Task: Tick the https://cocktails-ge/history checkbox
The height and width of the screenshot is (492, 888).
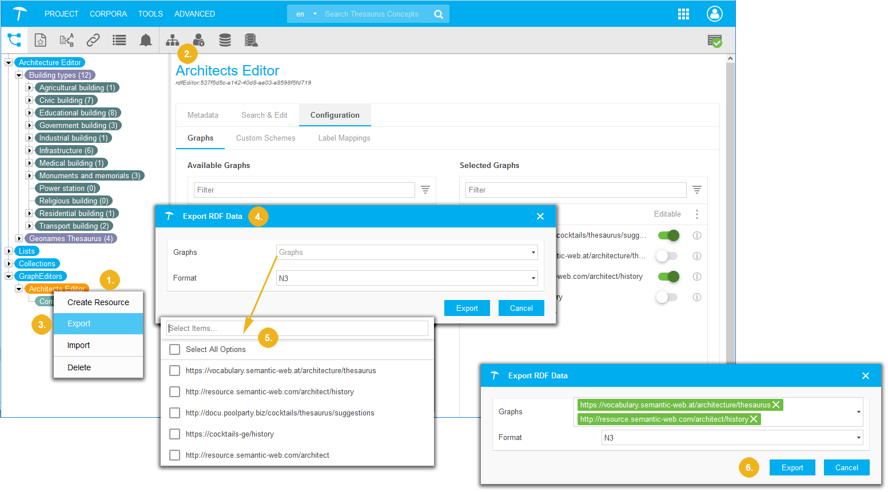Action: click(x=175, y=434)
